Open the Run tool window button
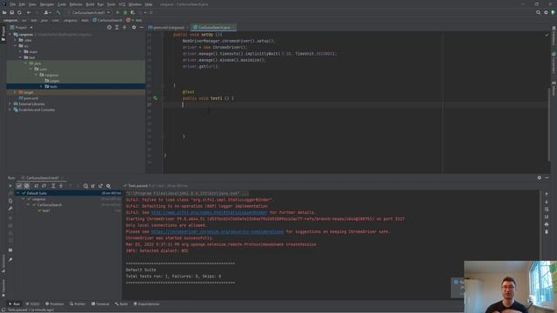Image resolution: width=557 pixels, height=313 pixels. pos(15,304)
